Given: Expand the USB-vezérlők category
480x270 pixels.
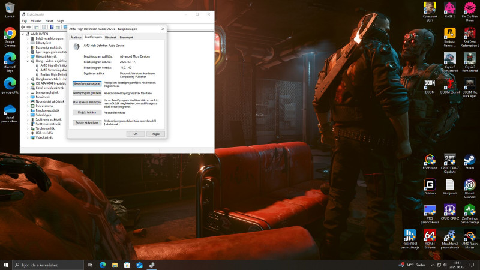Looking at the screenshot, I should (x=28, y=133).
